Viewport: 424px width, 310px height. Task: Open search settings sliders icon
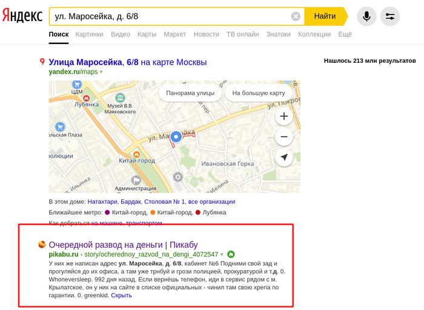(x=390, y=16)
